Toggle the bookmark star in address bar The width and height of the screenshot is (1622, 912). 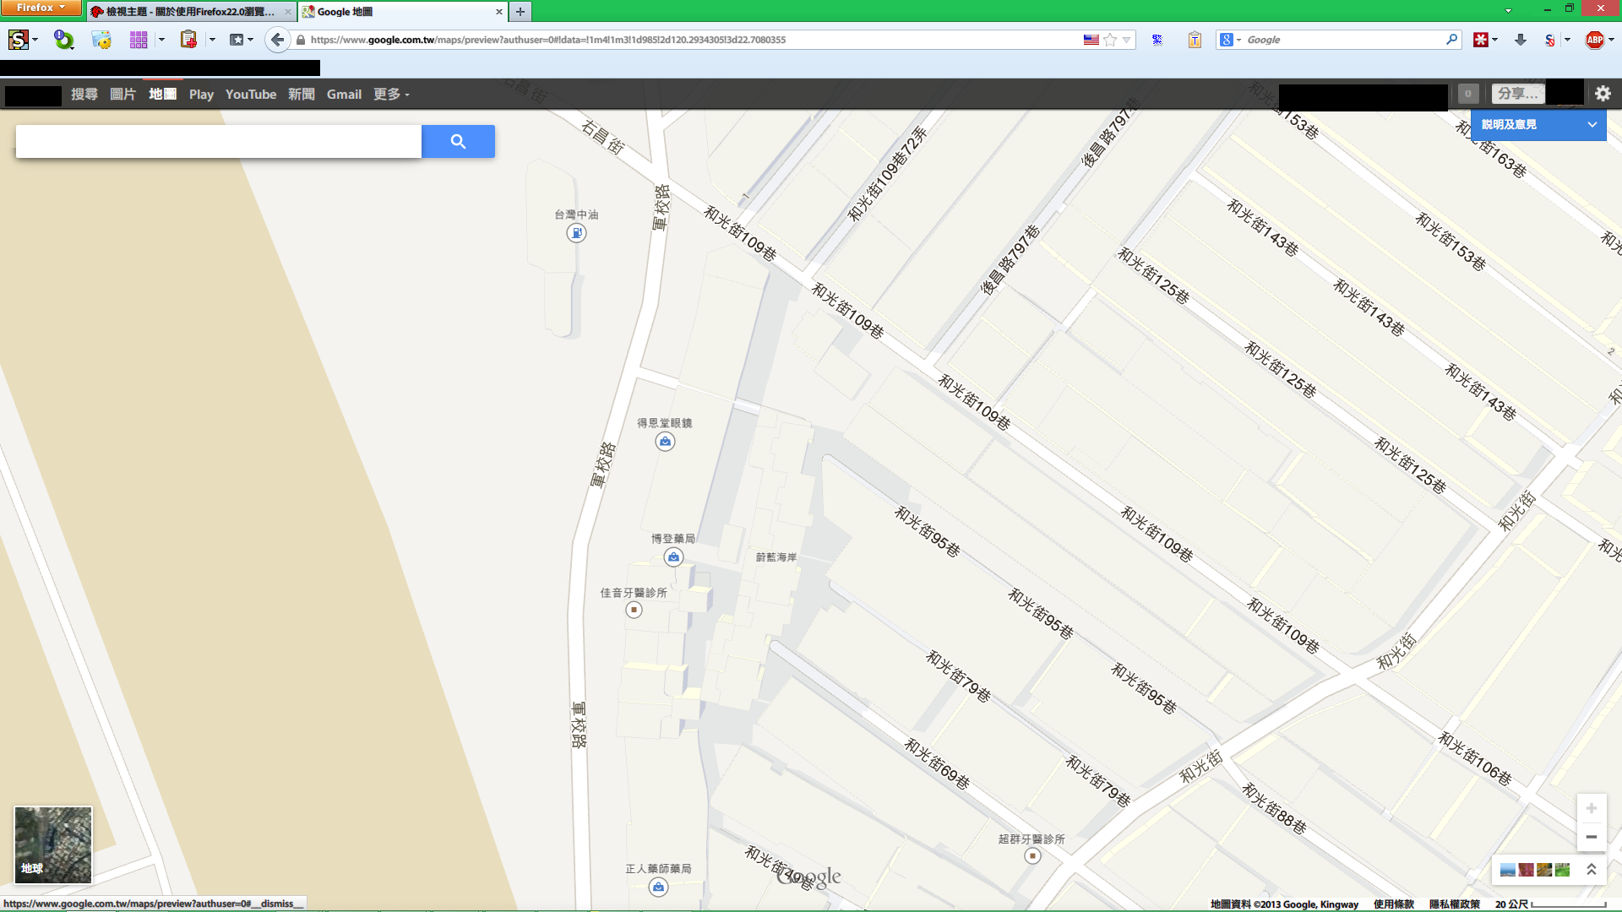click(1110, 40)
